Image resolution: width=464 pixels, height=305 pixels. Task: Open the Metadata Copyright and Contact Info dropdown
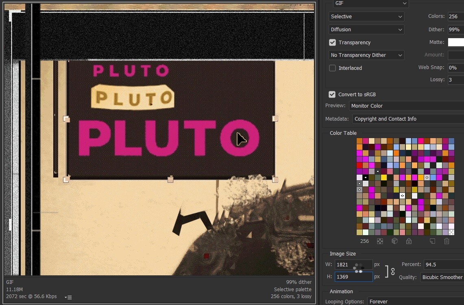pyautogui.click(x=408, y=119)
